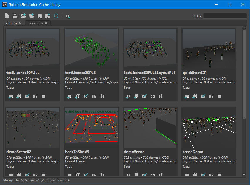The height and width of the screenshot is (185, 250).
Task: Click the backToSimV9 title text
Action: 77,152
